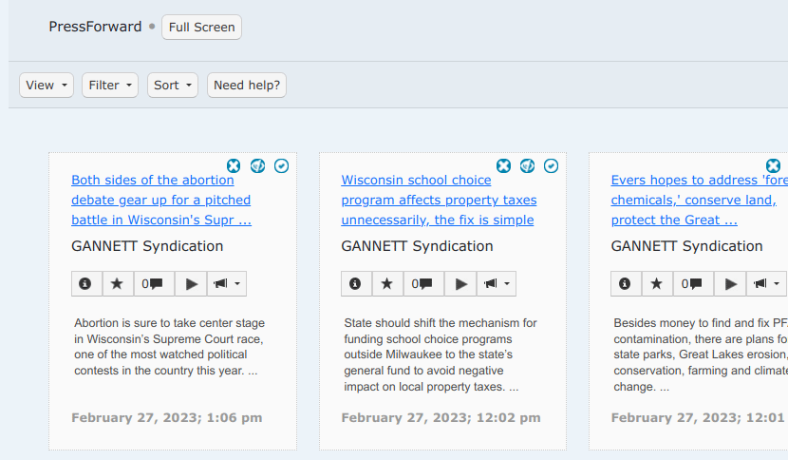The height and width of the screenshot is (460, 788).
Task: Expand amplify dropdown on abortion debate card
Action: coord(237,284)
